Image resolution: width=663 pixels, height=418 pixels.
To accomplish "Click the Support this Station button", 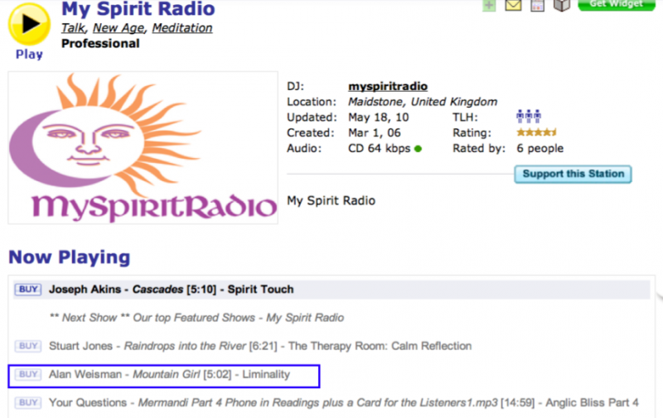I will [573, 175].
